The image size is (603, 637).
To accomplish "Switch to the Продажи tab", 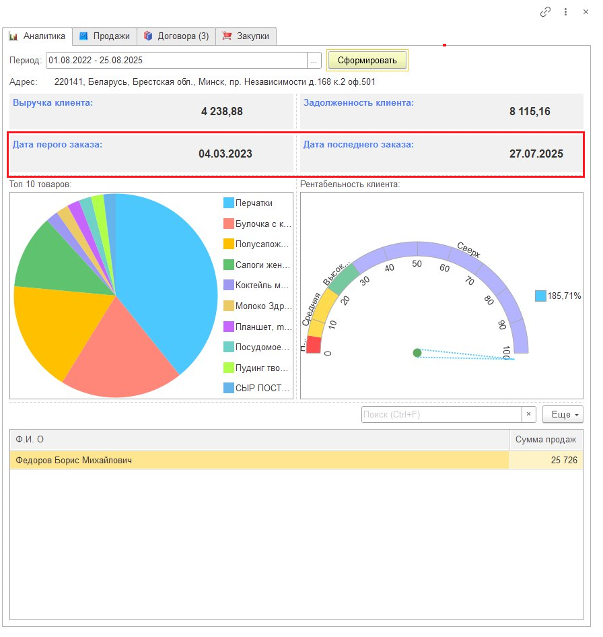I will click(x=104, y=36).
